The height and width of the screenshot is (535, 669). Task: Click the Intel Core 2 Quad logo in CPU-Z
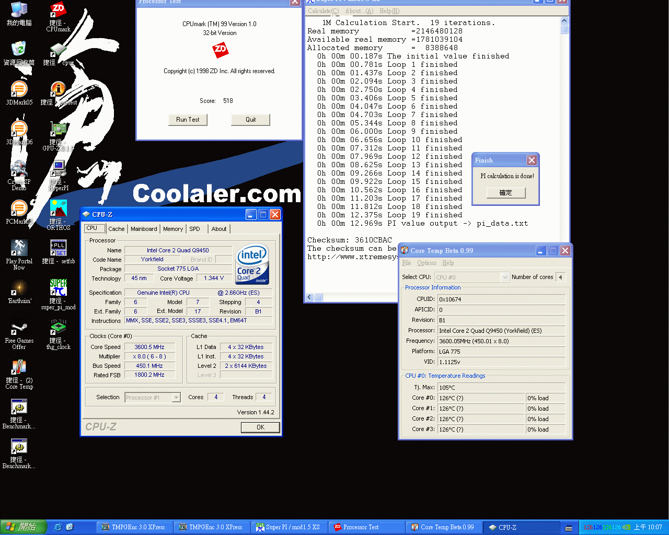point(252,264)
